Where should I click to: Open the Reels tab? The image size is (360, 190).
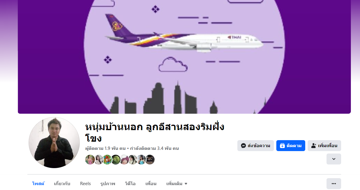point(86,184)
